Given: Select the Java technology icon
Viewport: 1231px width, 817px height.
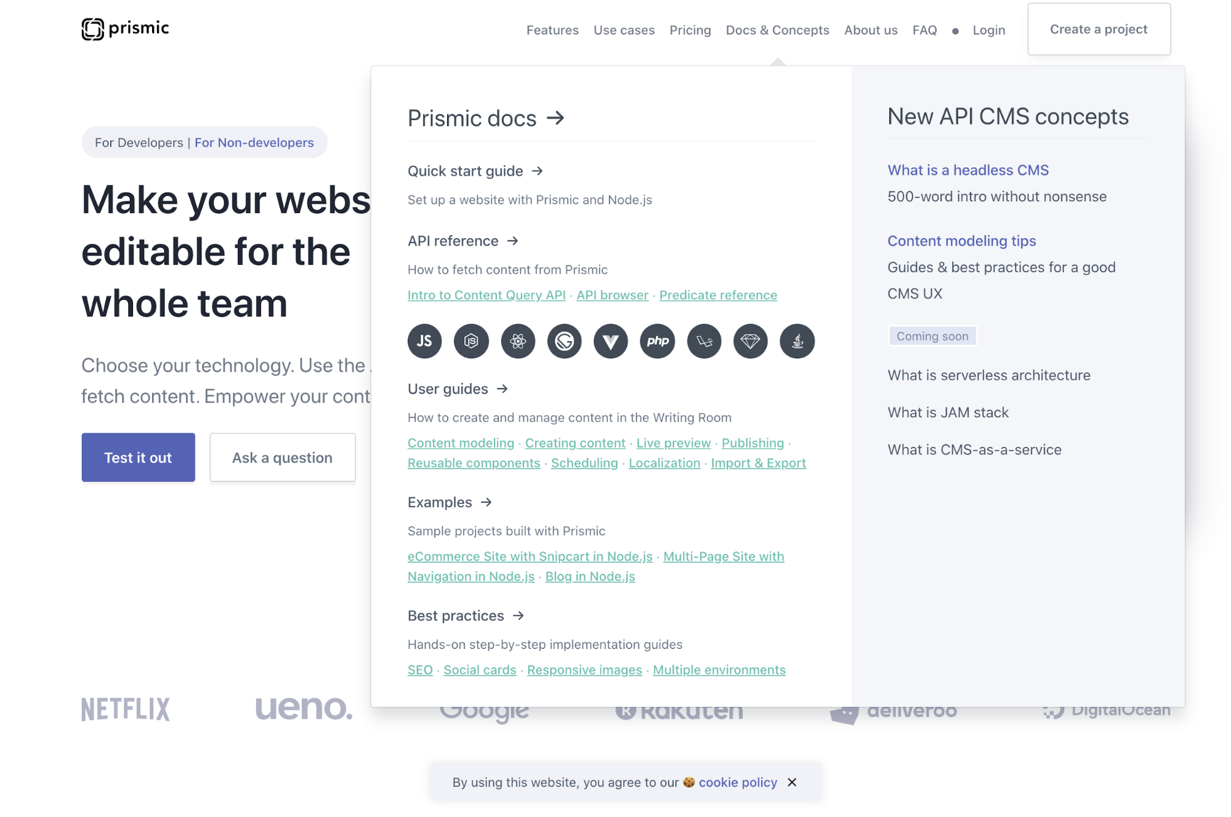Looking at the screenshot, I should 796,341.
